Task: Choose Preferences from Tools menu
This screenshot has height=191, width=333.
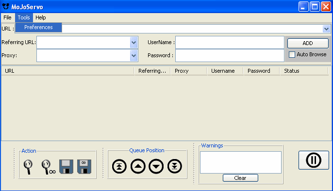Action: pyautogui.click(x=38, y=27)
